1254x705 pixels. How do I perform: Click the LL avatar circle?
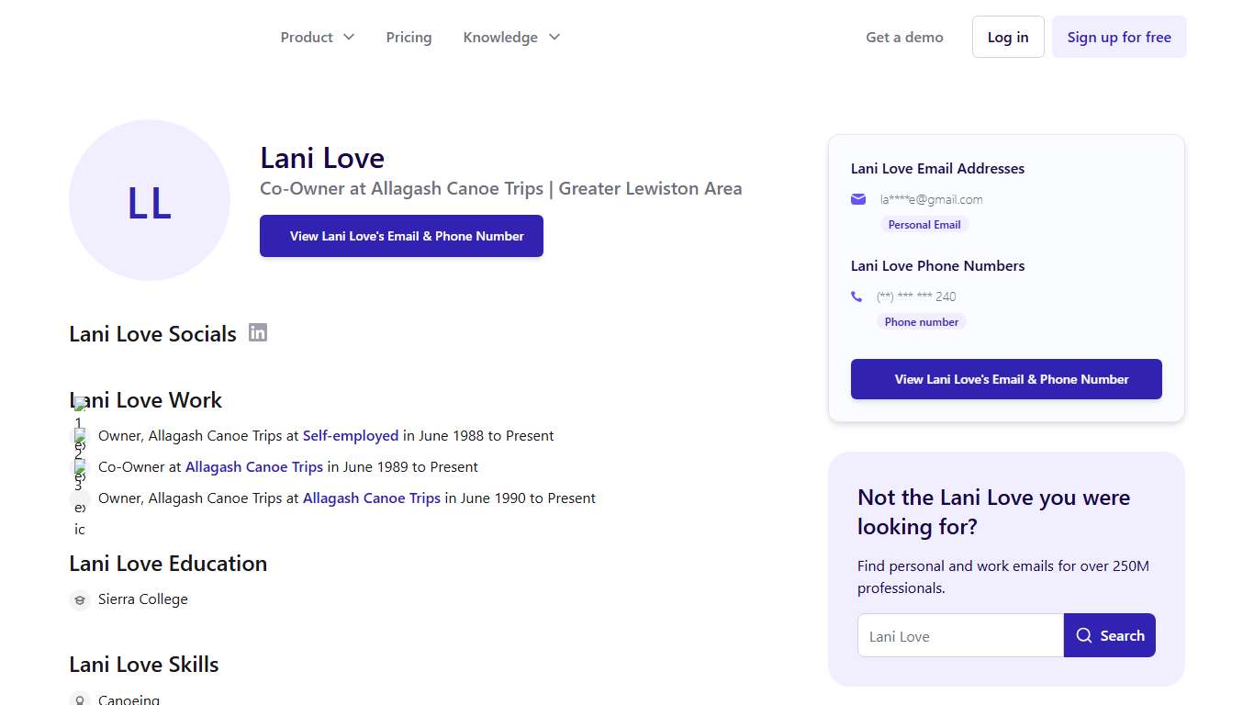tap(150, 200)
